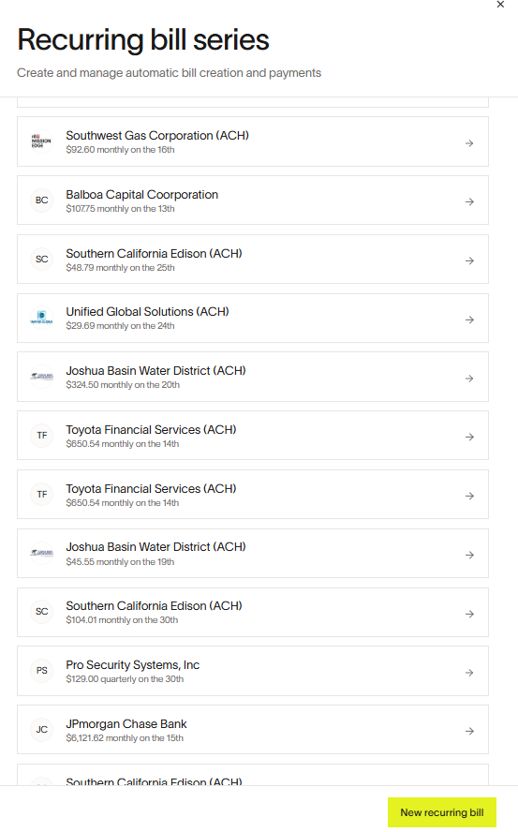Open Southern California Edison $104.01 bill
518x832 pixels.
253,612
